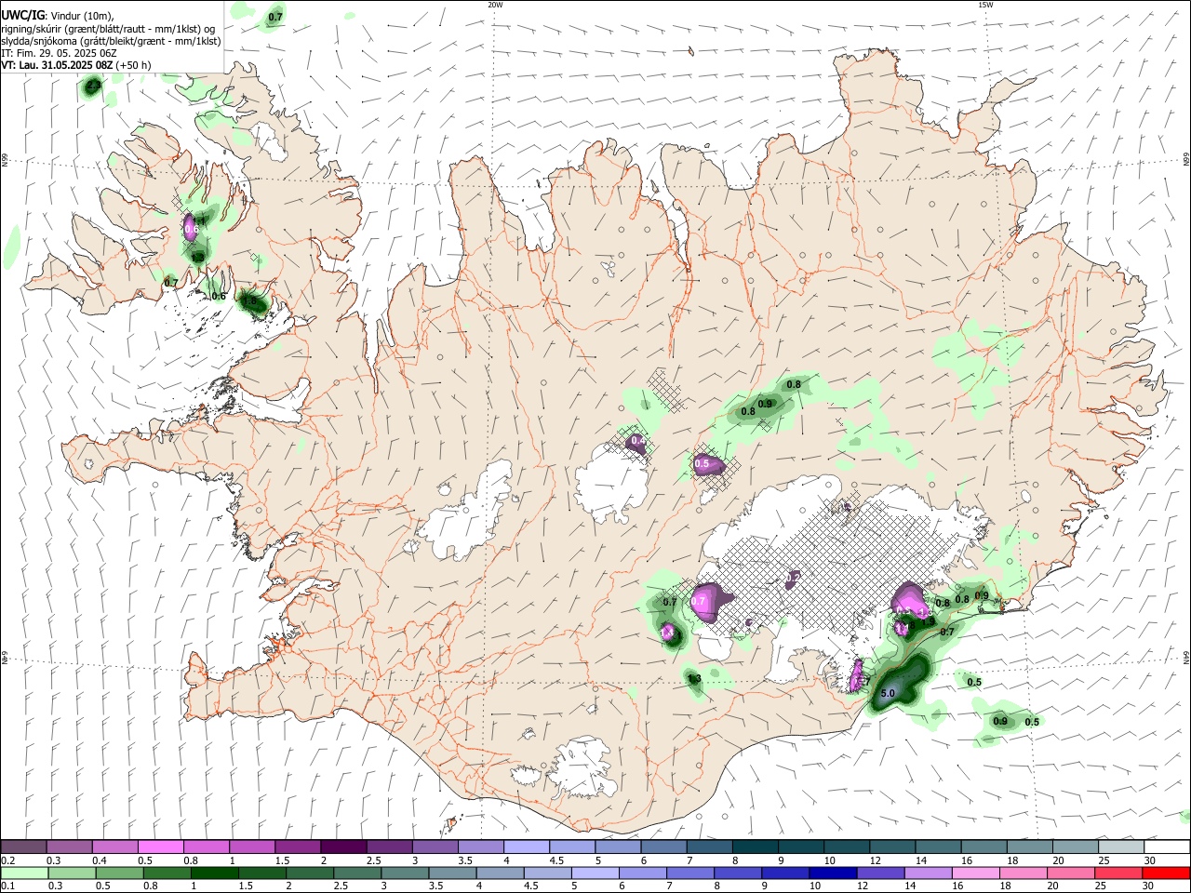Click the lower legend label 0.1

tap(7, 886)
